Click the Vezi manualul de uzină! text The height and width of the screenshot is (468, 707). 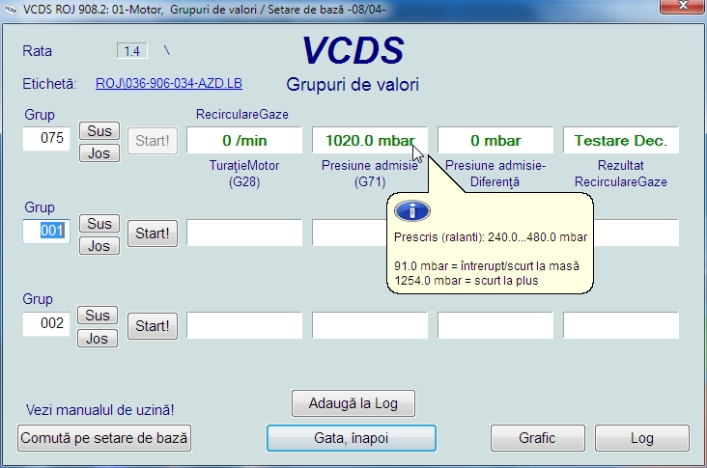pyautogui.click(x=100, y=410)
